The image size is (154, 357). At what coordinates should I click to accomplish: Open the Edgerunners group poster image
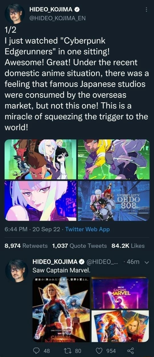(x=40, y=159)
